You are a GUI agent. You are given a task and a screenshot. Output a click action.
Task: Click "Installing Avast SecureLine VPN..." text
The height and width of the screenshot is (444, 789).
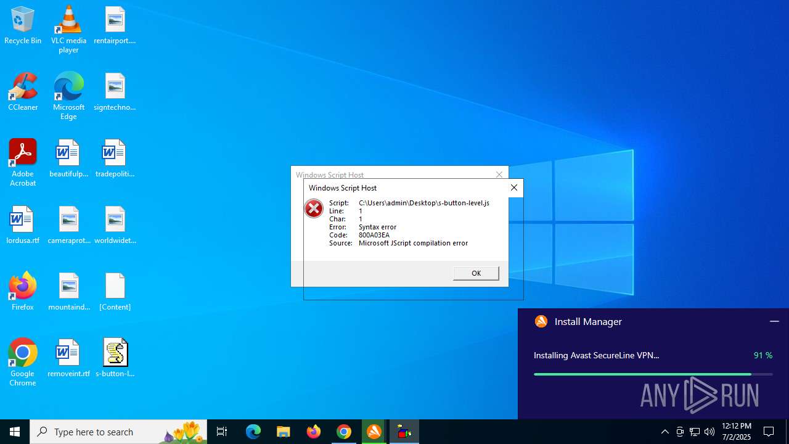[x=596, y=355]
